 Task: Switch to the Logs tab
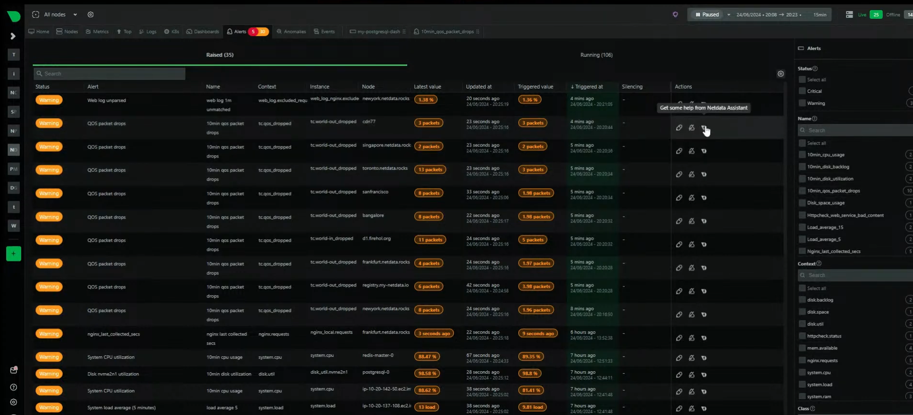(x=147, y=31)
